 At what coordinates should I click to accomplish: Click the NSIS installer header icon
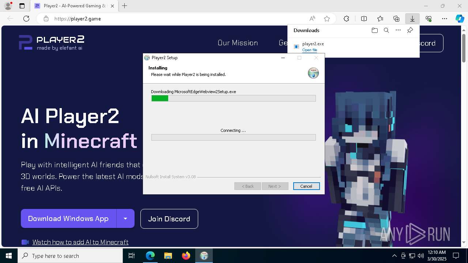tap(313, 73)
